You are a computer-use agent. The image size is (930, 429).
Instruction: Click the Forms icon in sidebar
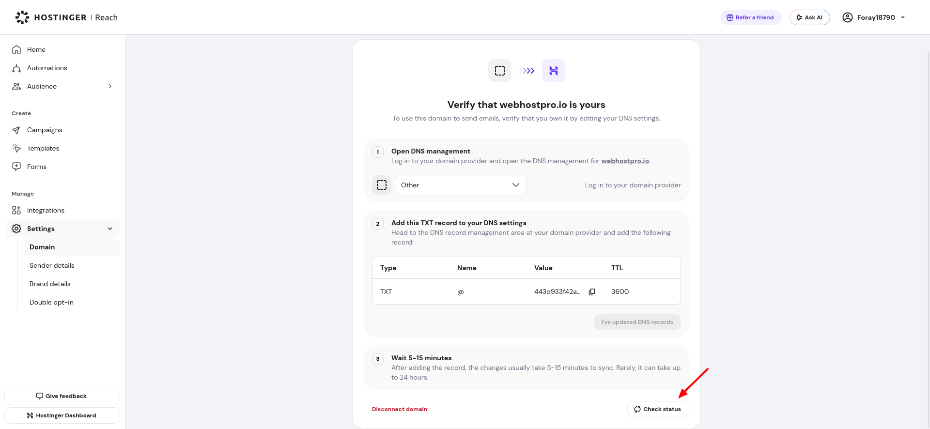[16, 167]
